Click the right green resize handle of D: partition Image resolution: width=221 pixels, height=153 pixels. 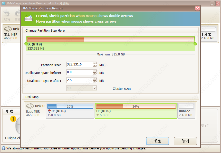195,44
